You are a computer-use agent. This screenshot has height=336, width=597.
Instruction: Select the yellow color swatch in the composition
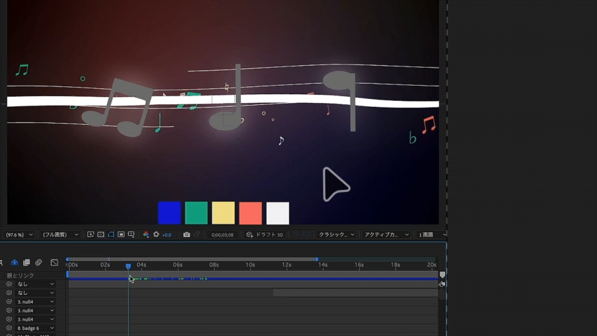[x=223, y=213]
